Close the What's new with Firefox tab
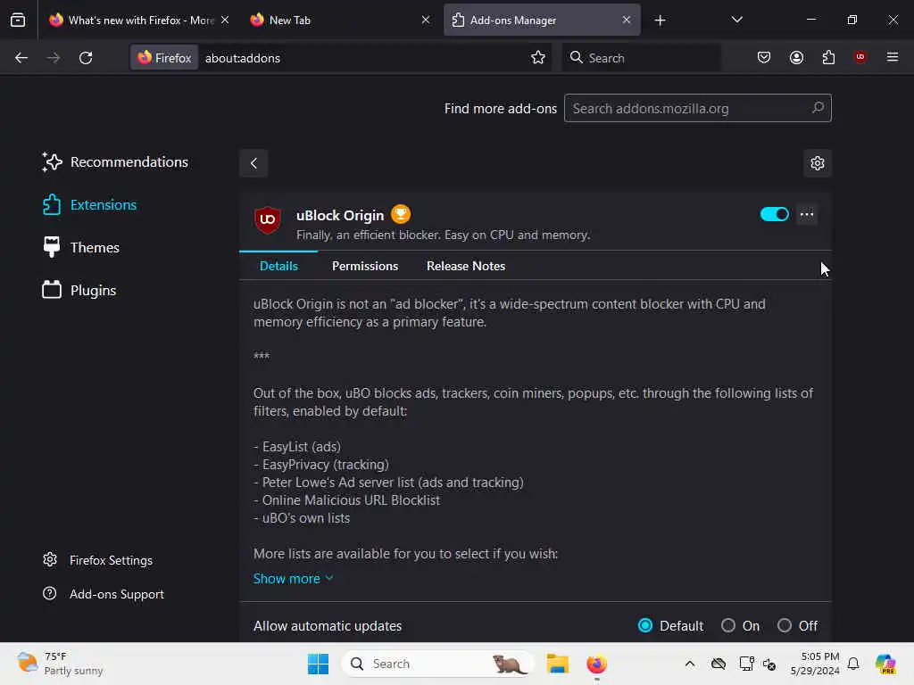Screen dimensions: 914x685 click(225, 20)
